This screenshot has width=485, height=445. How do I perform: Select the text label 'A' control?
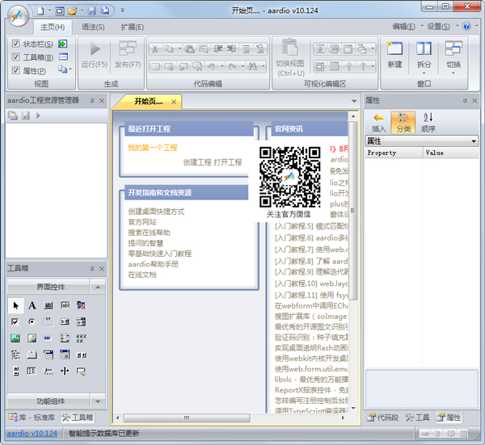32,305
